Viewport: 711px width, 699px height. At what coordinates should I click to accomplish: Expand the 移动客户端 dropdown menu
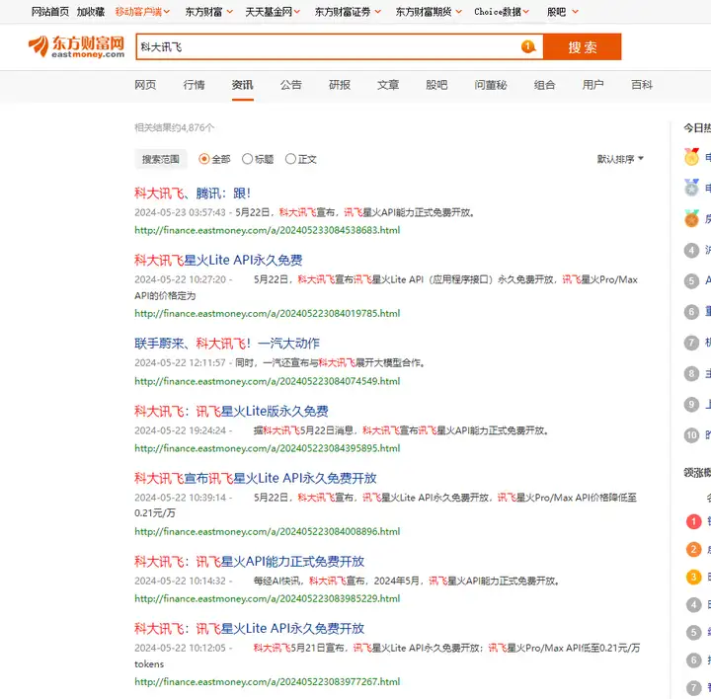coord(142,12)
